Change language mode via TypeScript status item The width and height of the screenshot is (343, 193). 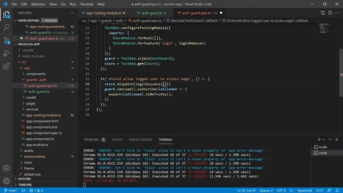(x=304, y=190)
